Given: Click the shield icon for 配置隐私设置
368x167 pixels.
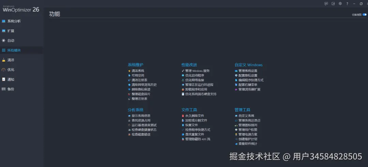Looking at the screenshot, I should coord(236,76).
